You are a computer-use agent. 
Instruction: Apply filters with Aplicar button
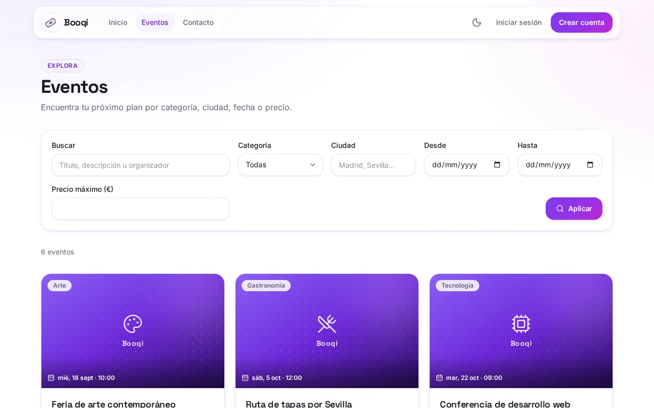(574, 209)
